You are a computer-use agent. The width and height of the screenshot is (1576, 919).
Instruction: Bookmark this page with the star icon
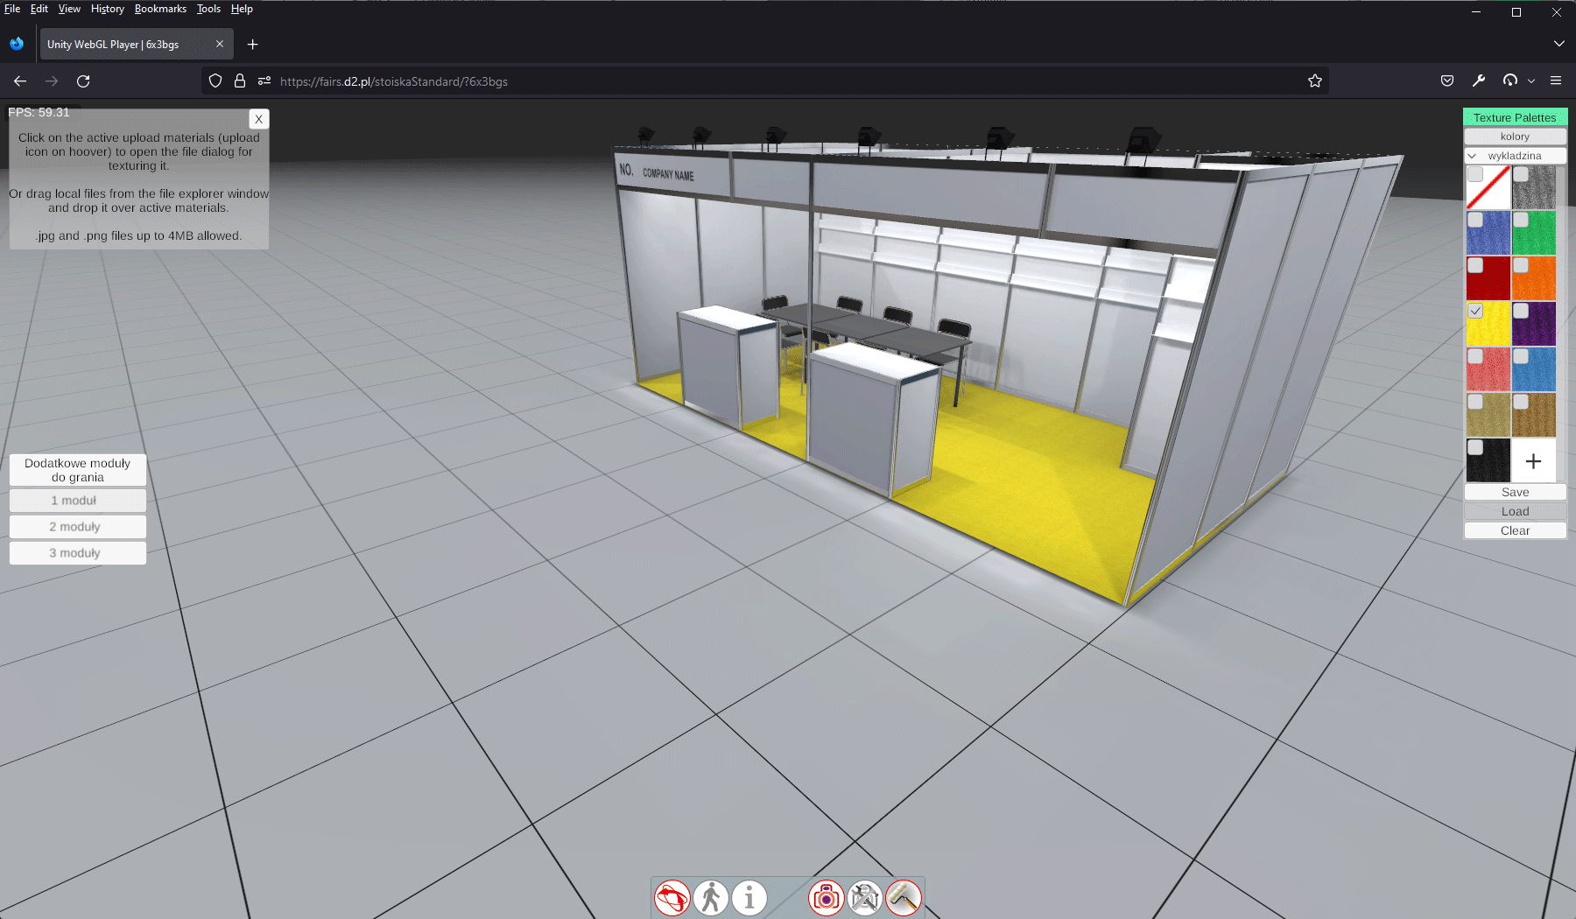click(1314, 81)
